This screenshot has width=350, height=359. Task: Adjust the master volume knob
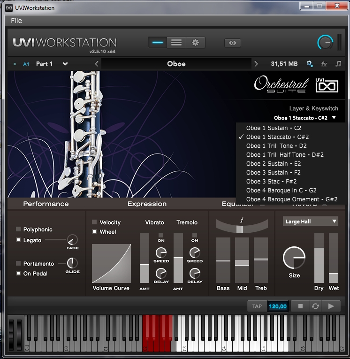tap(325, 42)
